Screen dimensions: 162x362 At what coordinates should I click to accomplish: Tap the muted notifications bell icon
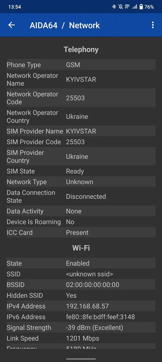[121, 7]
